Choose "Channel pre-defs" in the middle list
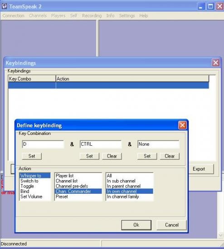224x249 pixels. pos(72,186)
